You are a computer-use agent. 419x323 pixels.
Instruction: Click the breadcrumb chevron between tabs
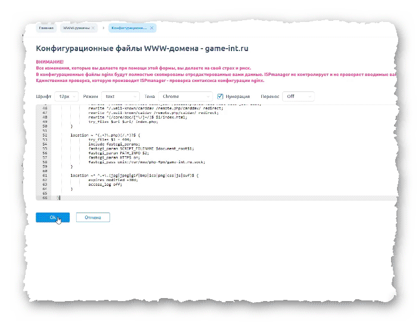(103, 28)
